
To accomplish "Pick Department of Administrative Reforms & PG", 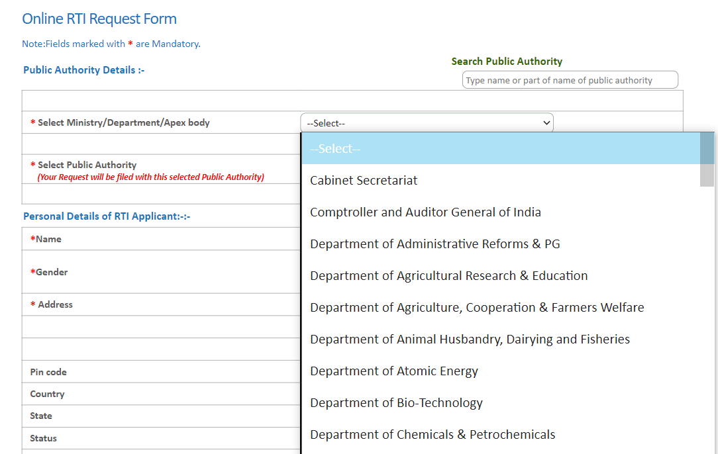I will (x=435, y=244).
